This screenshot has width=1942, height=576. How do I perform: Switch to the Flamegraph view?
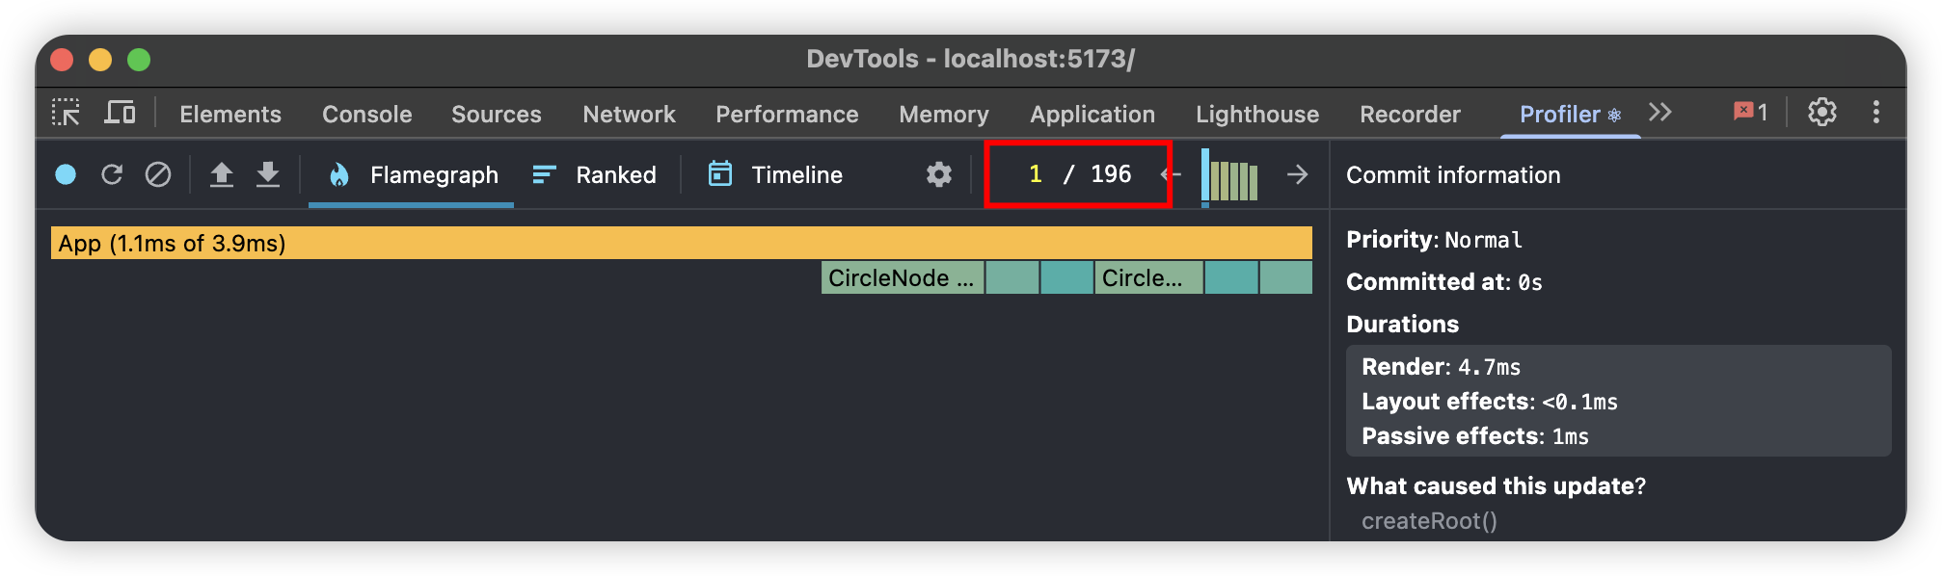413,174
